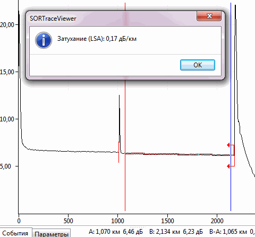Select the LSA fit line between the cursors
Viewport: 255px width, 237px height.
point(177,154)
